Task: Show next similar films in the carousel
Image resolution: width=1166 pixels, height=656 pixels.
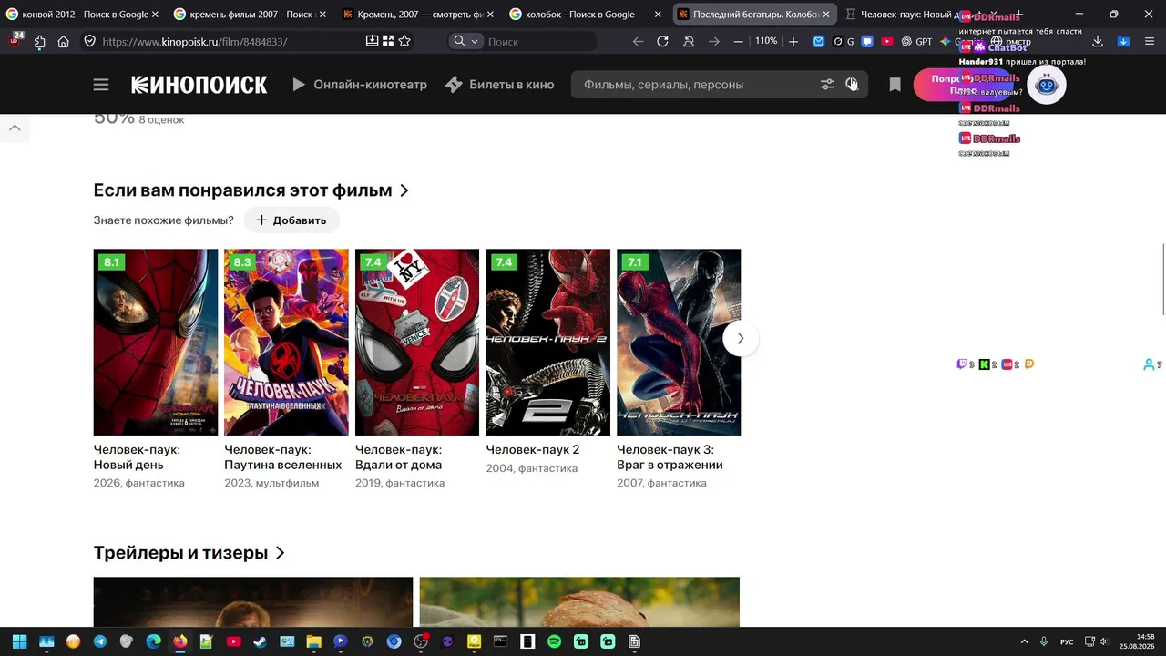Action: click(741, 338)
